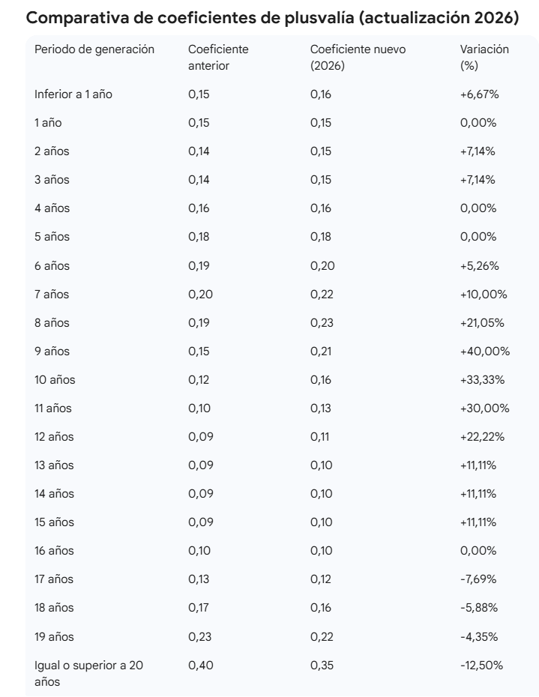
Task: Select the -5,88% variation value
Action: [x=478, y=607]
